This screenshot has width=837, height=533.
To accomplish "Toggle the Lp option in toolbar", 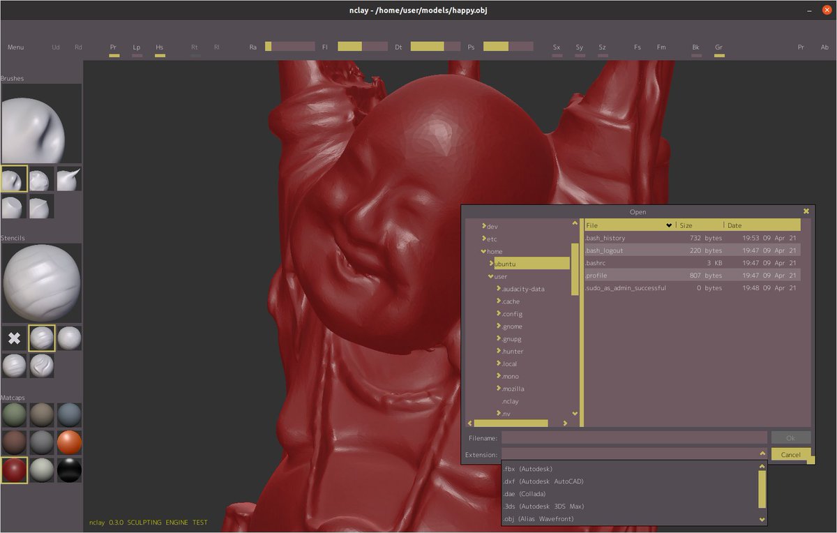I will coord(137,50).
